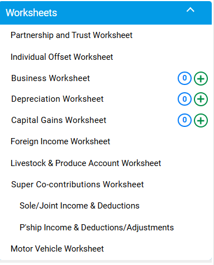Add a new Capital Gains Worksheet
The image size is (214, 265).
201,120
